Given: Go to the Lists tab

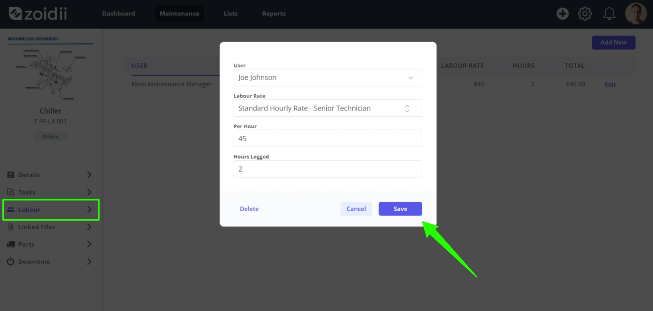Looking at the screenshot, I should coord(231,13).
